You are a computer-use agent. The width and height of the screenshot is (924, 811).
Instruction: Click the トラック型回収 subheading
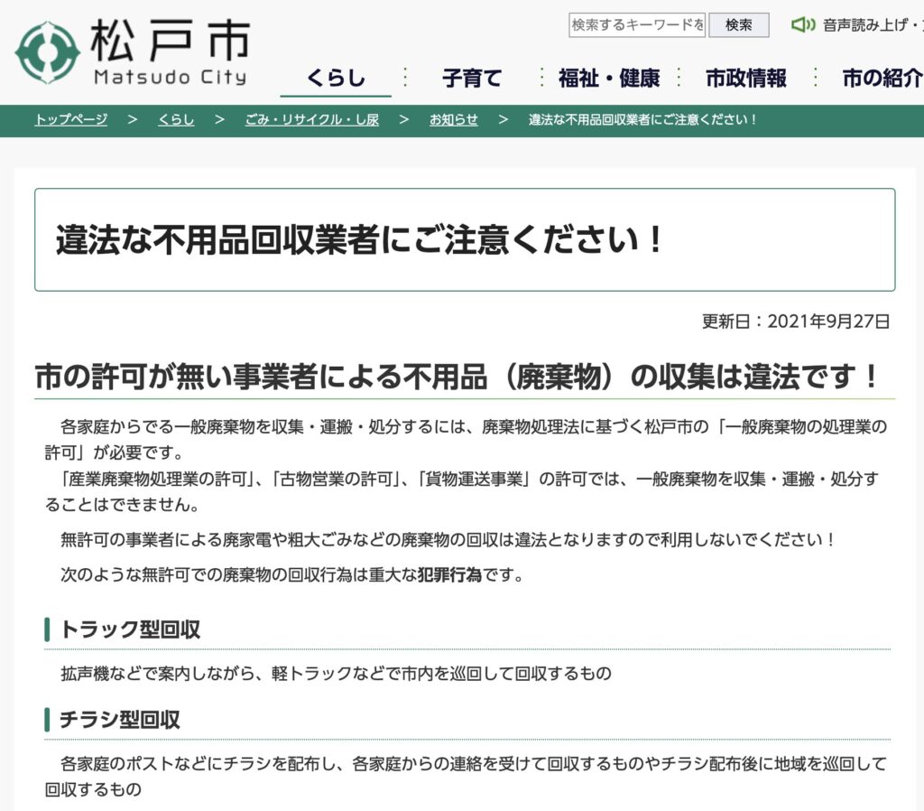tap(130, 629)
